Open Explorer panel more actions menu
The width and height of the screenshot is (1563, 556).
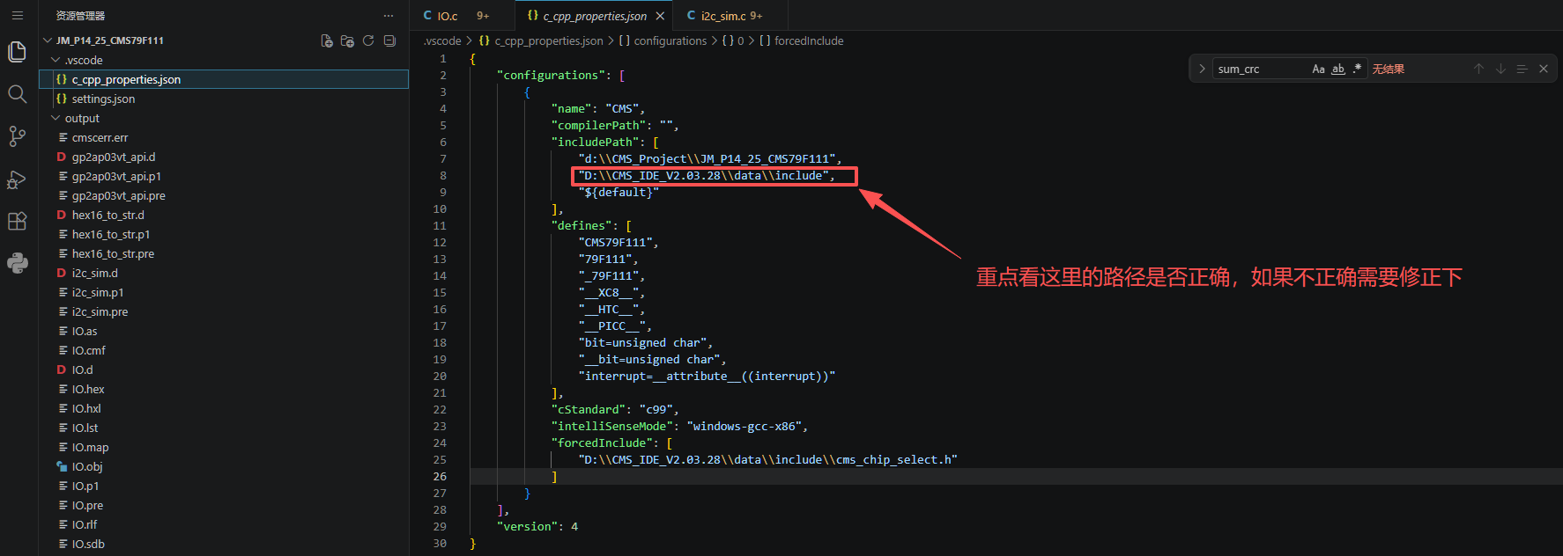coord(389,16)
